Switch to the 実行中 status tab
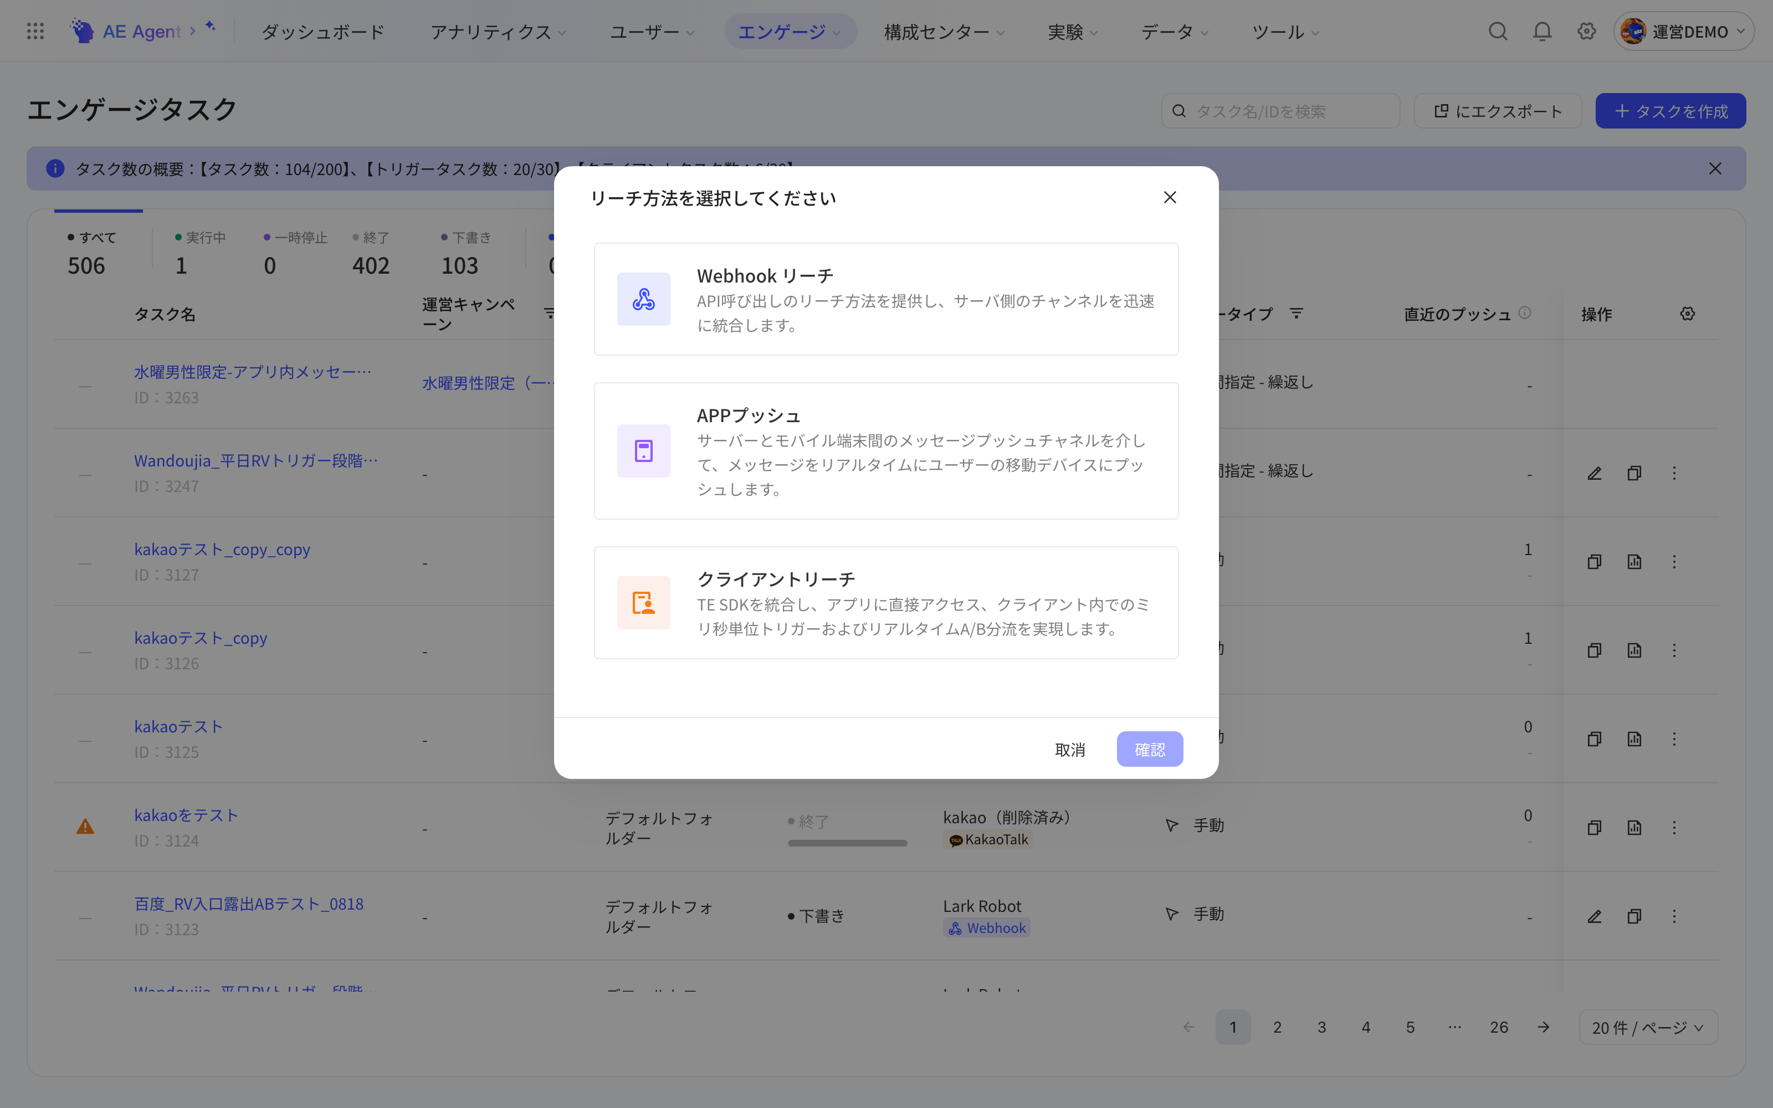 coord(200,252)
